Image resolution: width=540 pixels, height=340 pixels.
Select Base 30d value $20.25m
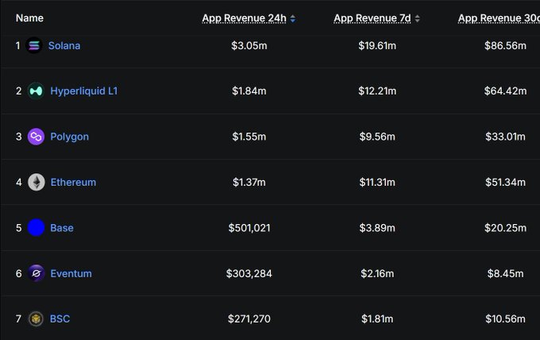point(505,228)
